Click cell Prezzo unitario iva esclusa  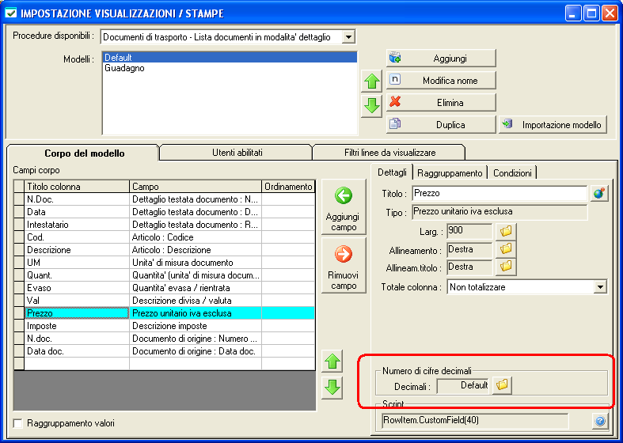pyautogui.click(x=196, y=313)
